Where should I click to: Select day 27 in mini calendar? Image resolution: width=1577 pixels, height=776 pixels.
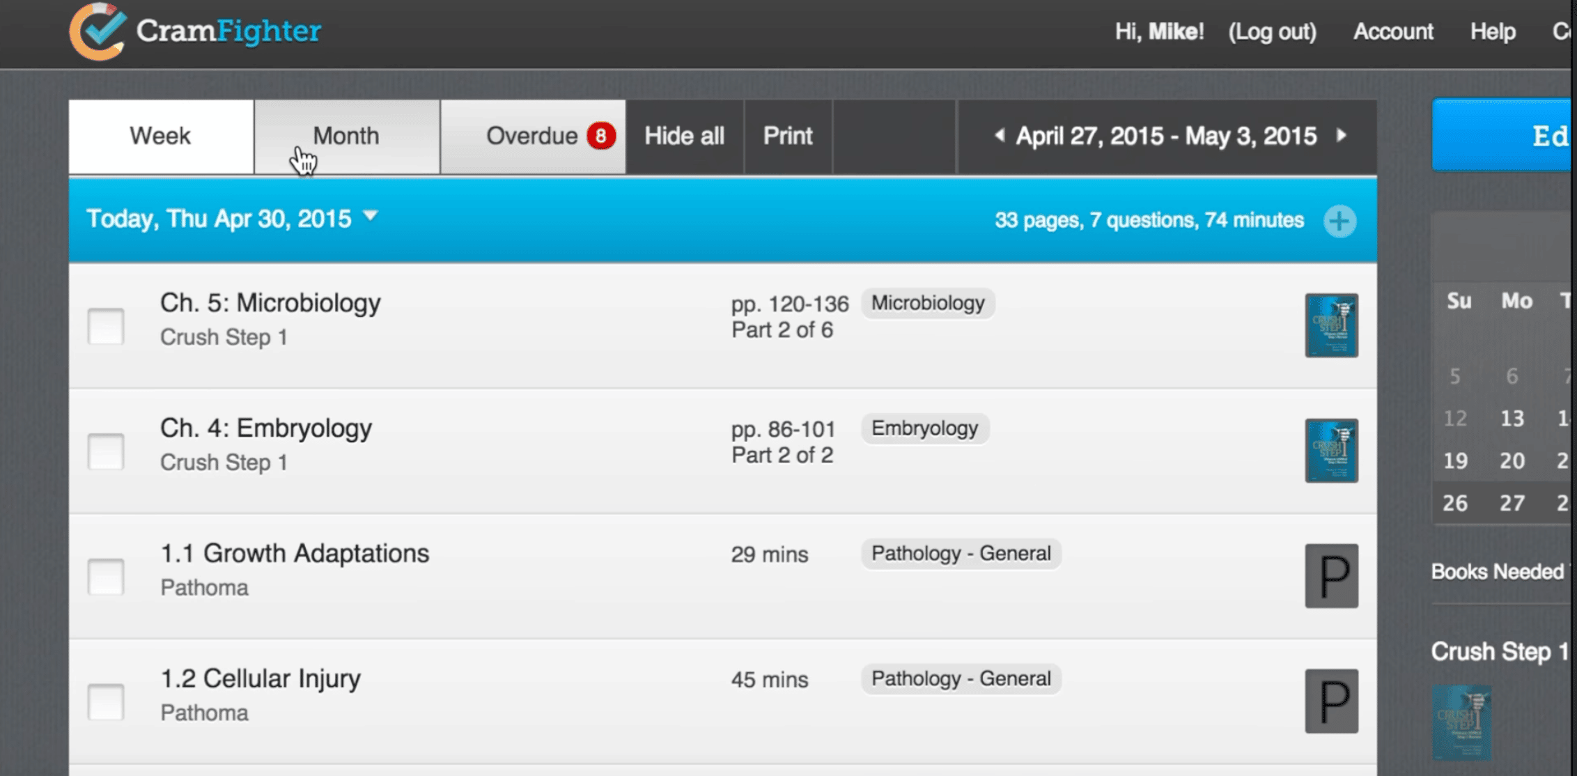[1512, 504]
